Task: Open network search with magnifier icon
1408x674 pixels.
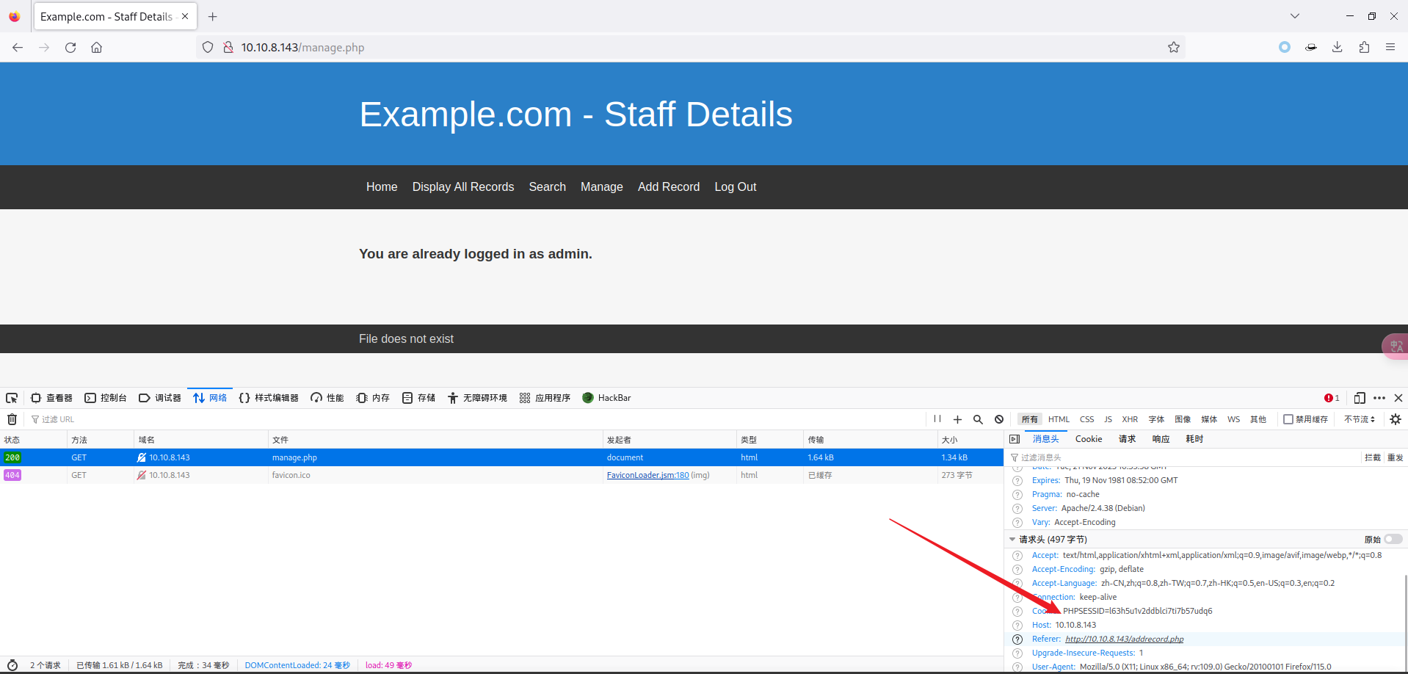Action: point(978,419)
